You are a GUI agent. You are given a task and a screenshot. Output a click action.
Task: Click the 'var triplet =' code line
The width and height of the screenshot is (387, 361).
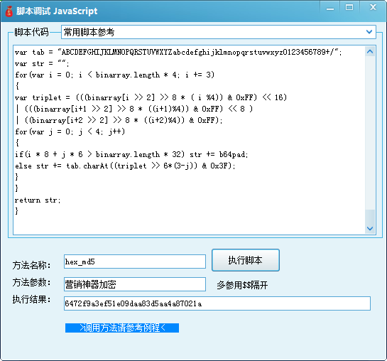pos(151,97)
